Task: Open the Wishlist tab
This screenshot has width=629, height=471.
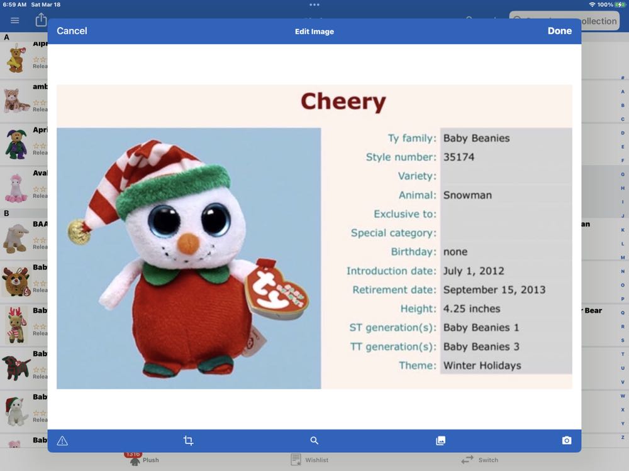Action: click(309, 460)
